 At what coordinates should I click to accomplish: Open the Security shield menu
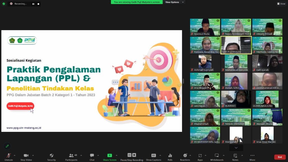click(x=51, y=157)
